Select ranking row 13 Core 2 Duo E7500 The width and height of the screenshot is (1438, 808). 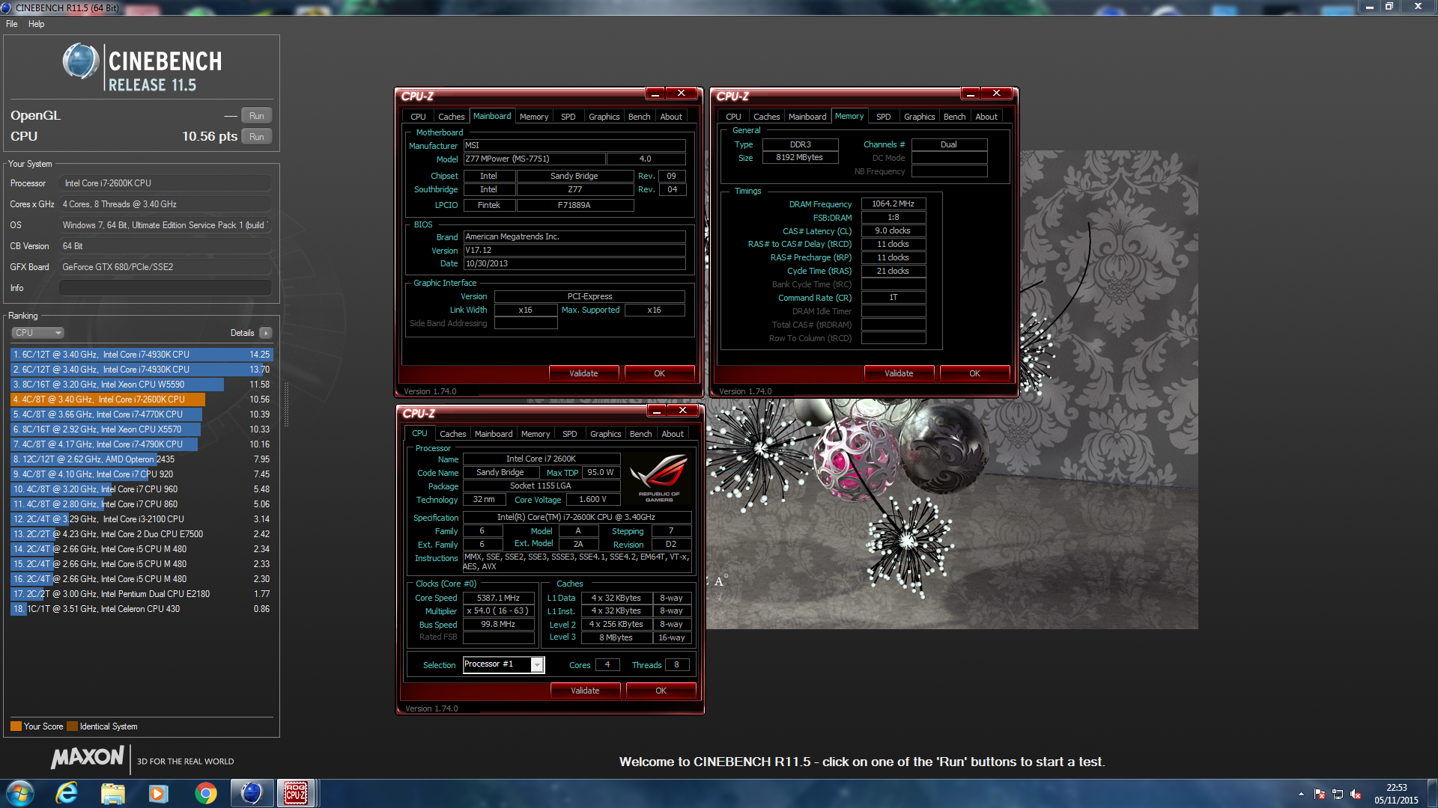coord(142,534)
